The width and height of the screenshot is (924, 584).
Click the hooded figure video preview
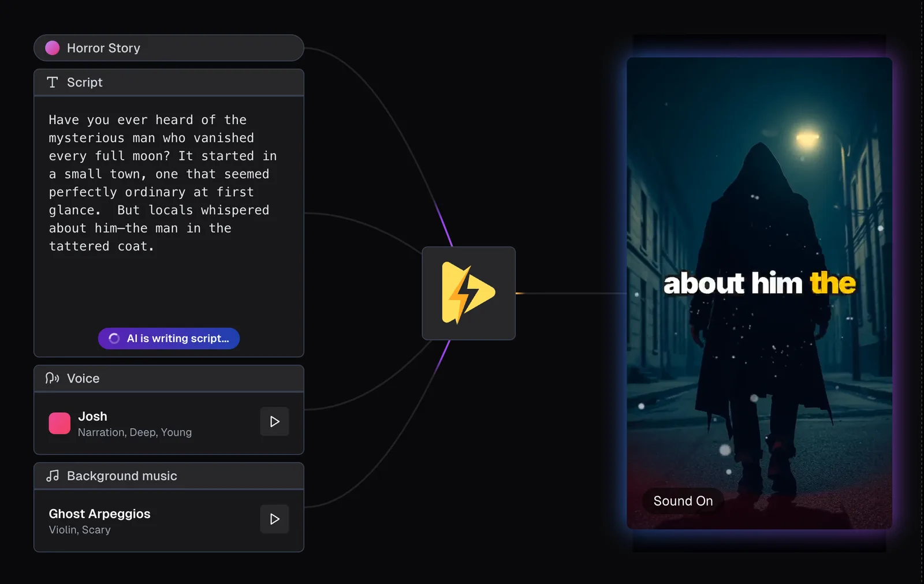coord(759,293)
